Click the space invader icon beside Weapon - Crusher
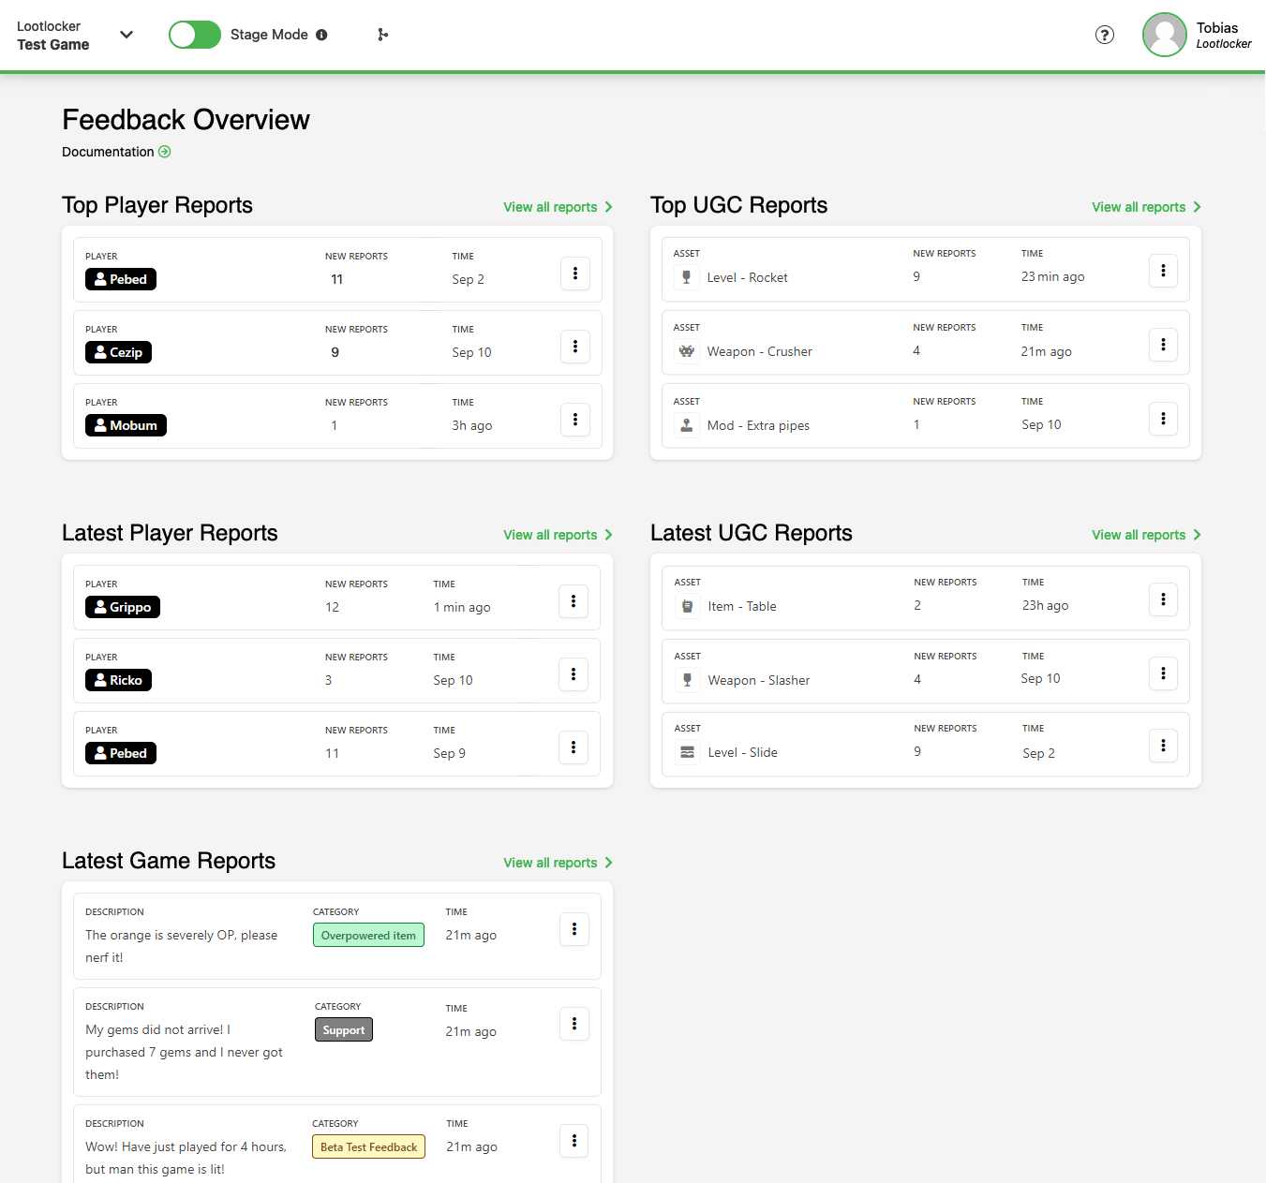The image size is (1266, 1183). 687,350
